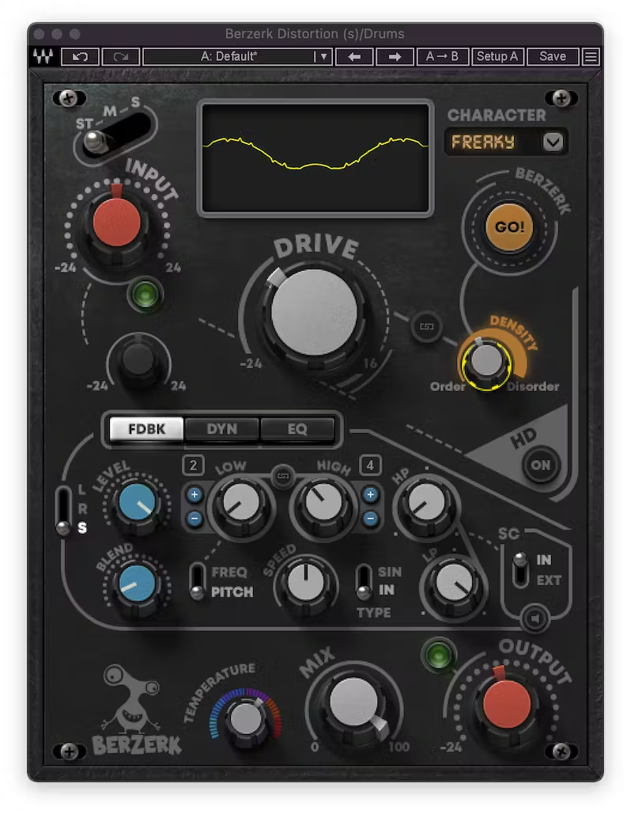Click the blue Level knob
The width and height of the screenshot is (631, 814).
tap(137, 503)
